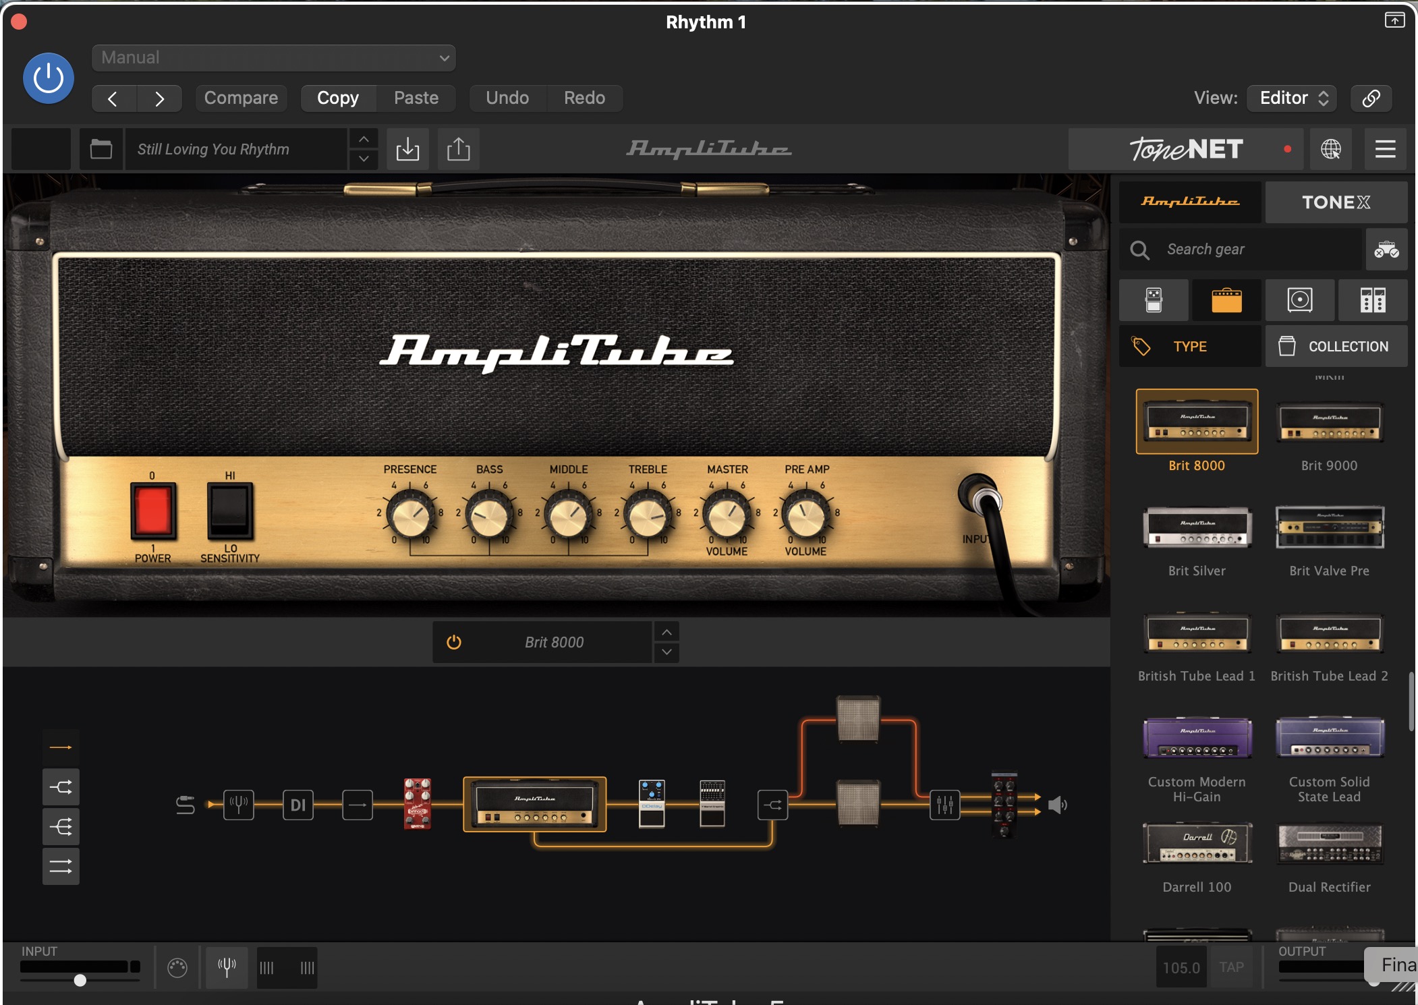Click the tuner block in signal chain
Viewport: 1418px width, 1005px height.
239,805
